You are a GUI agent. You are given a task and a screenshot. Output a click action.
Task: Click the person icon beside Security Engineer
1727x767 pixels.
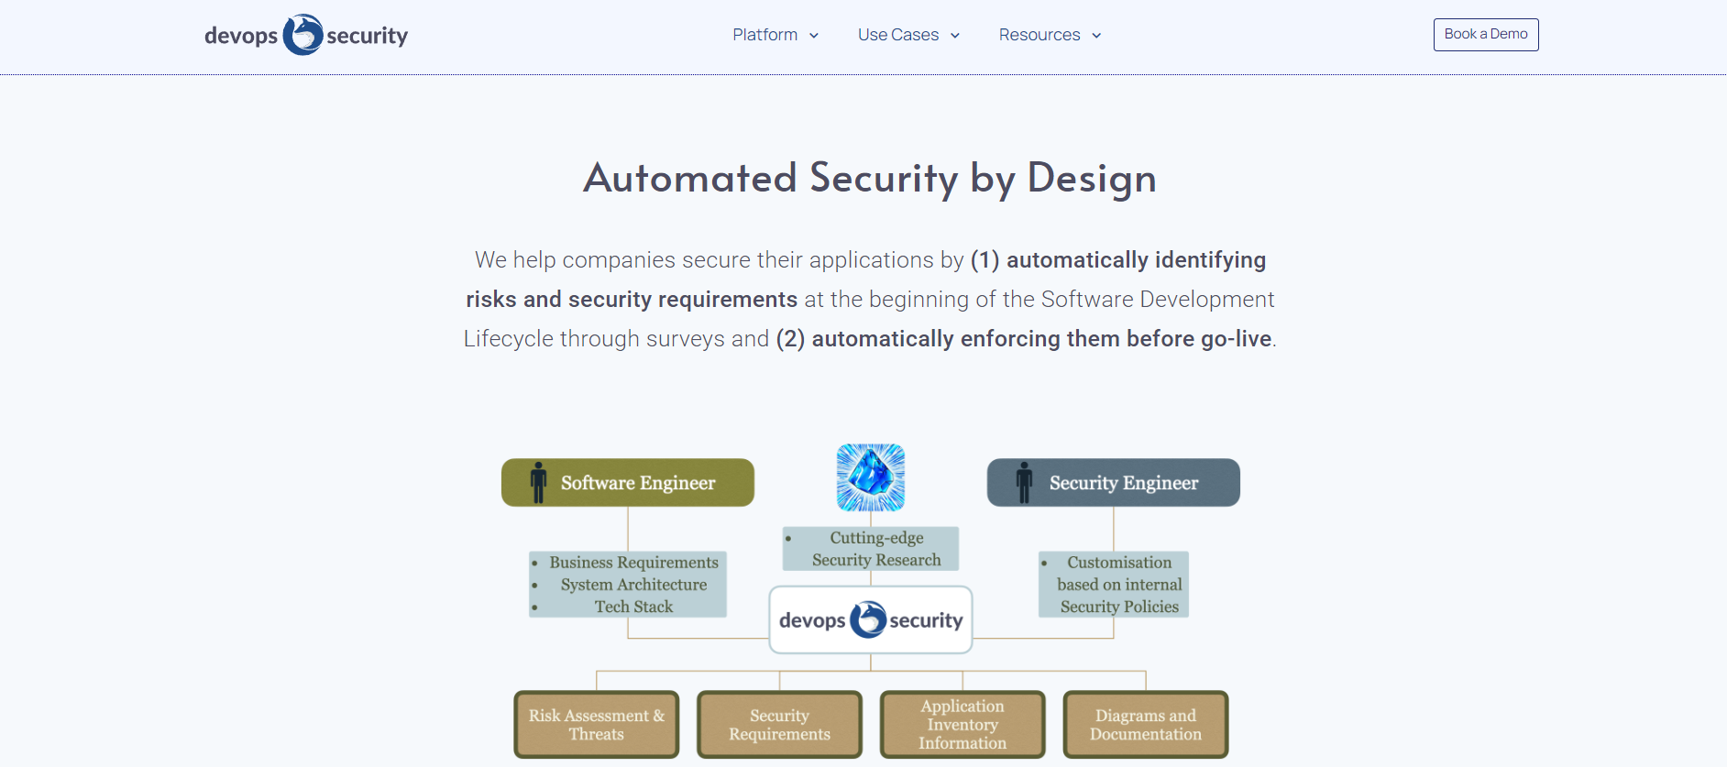click(x=1024, y=482)
